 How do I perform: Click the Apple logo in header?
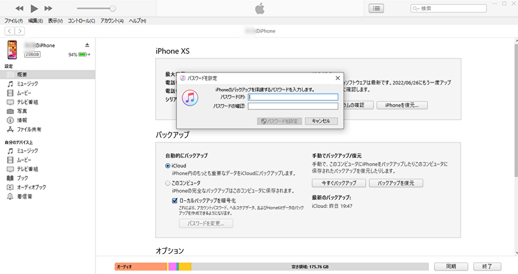click(x=260, y=9)
